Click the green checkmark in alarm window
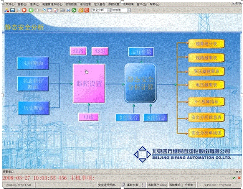The image size is (243, 189). coord(234,177)
